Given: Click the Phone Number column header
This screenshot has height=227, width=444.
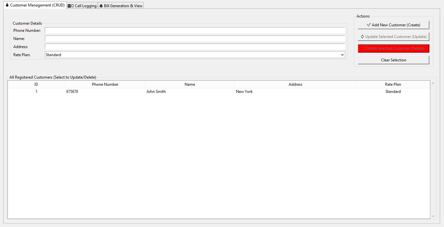Looking at the screenshot, I should (x=105, y=84).
